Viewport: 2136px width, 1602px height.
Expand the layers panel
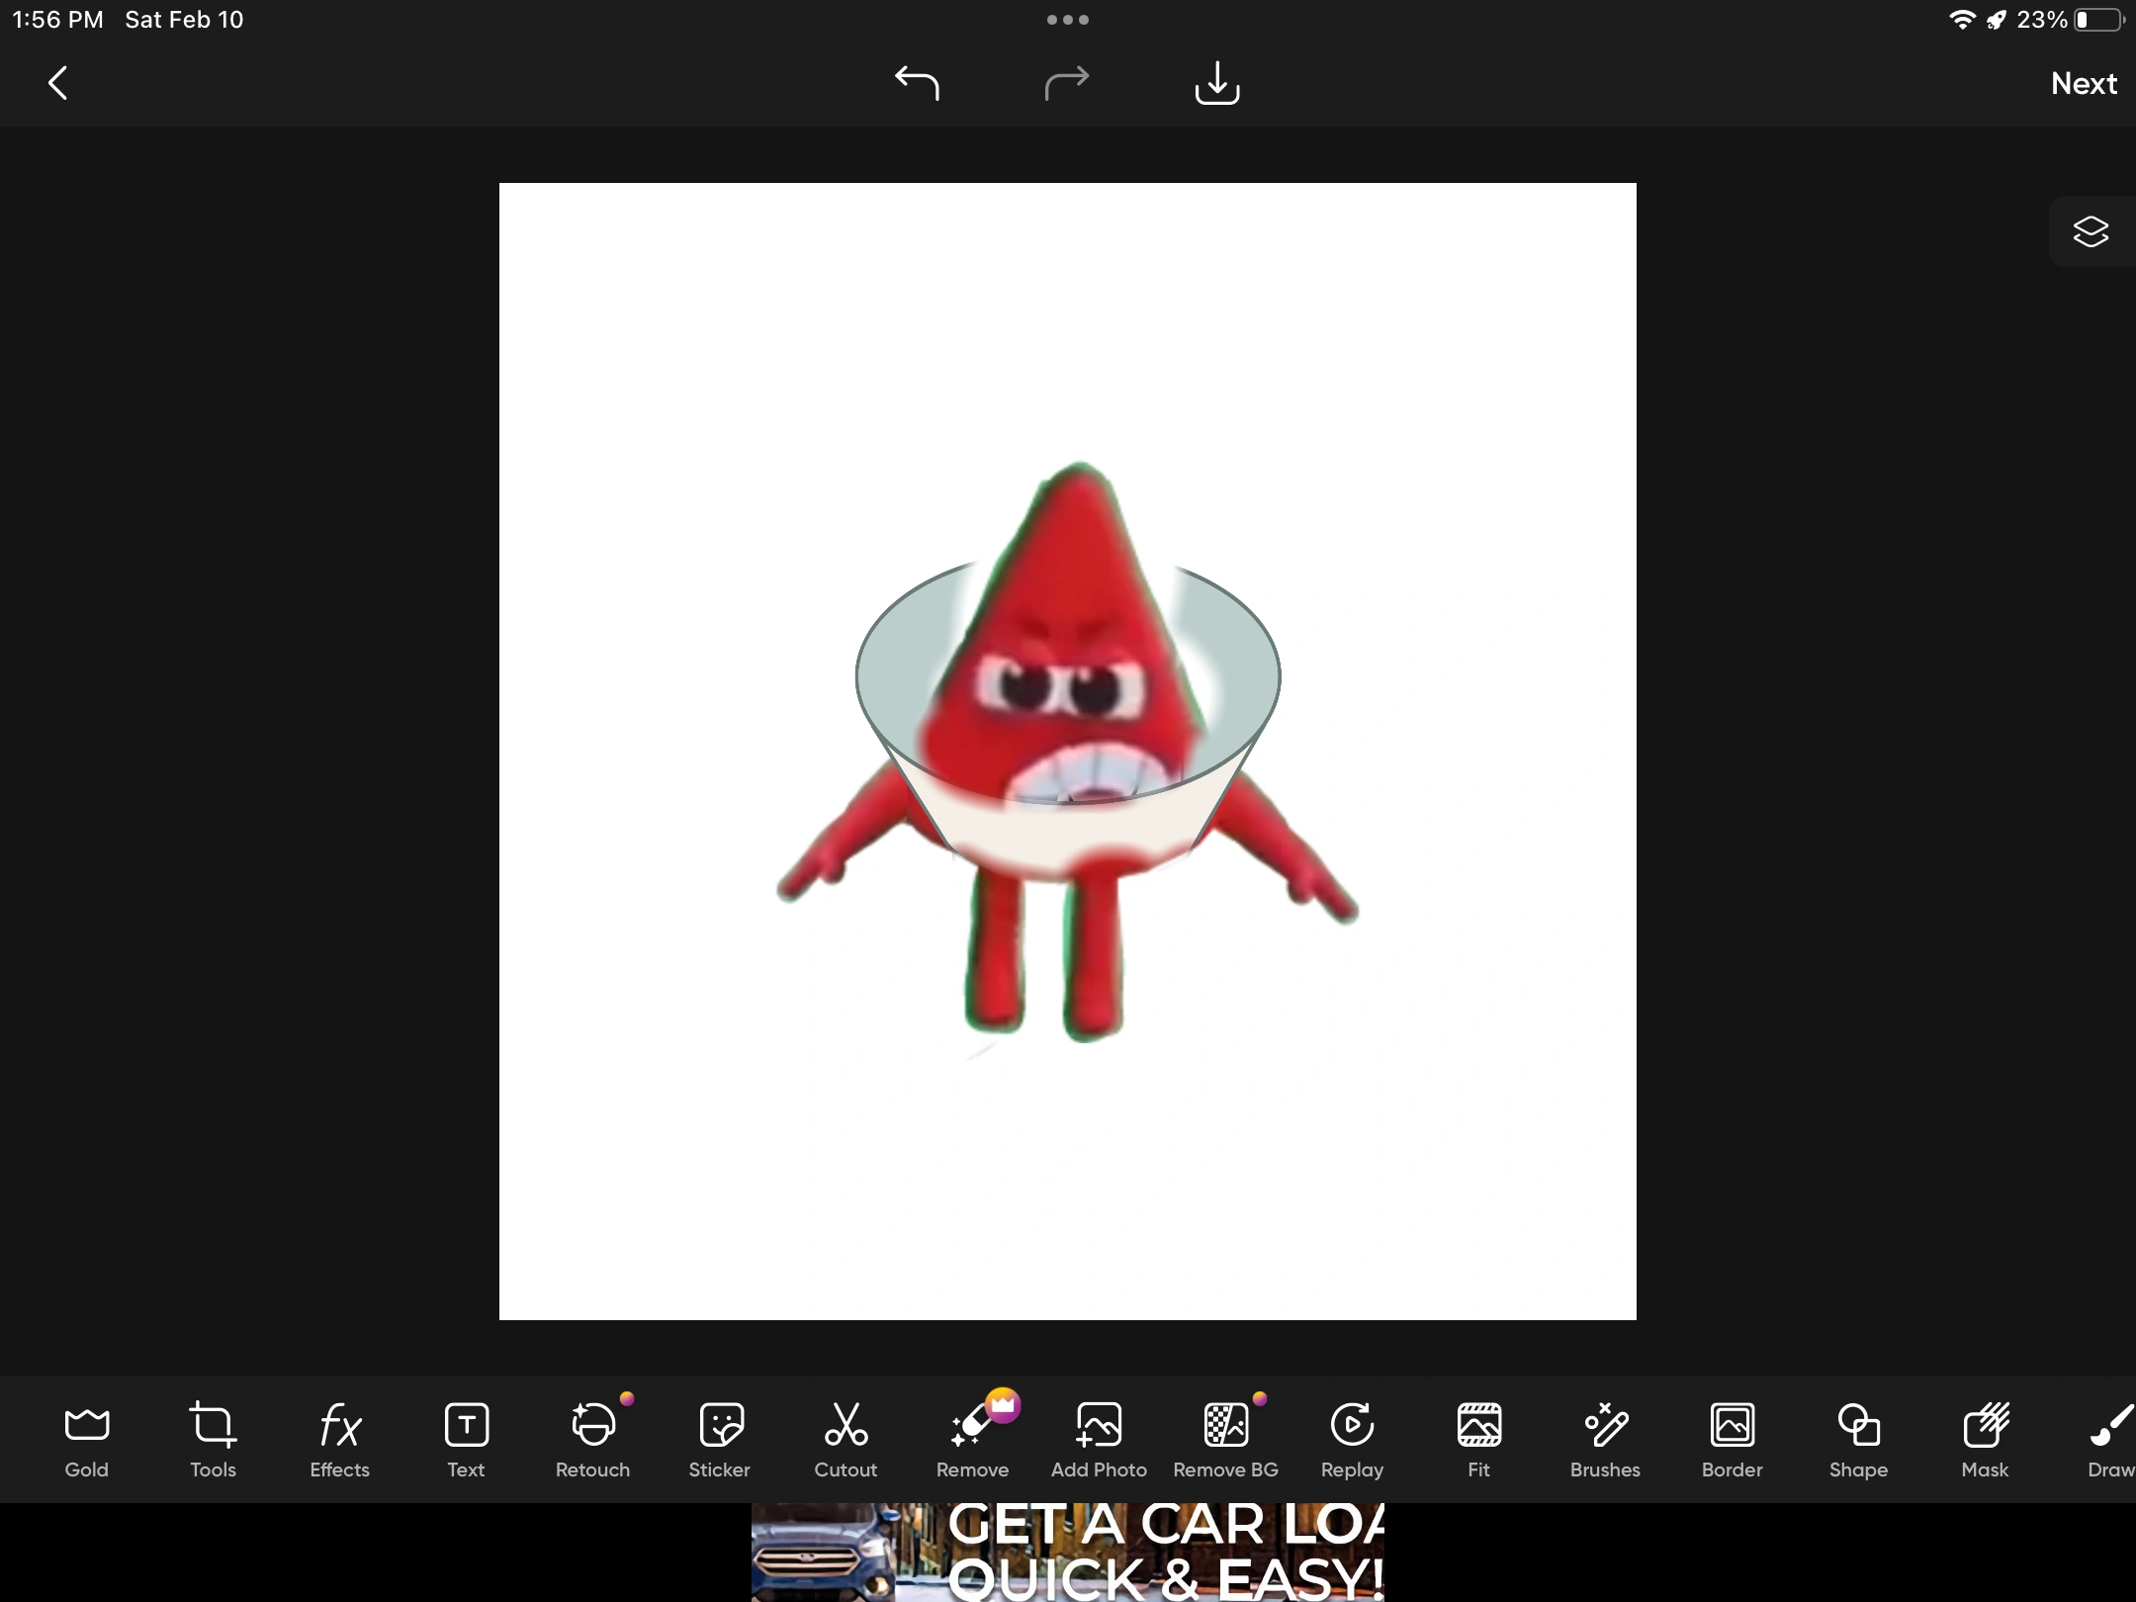point(2091,232)
